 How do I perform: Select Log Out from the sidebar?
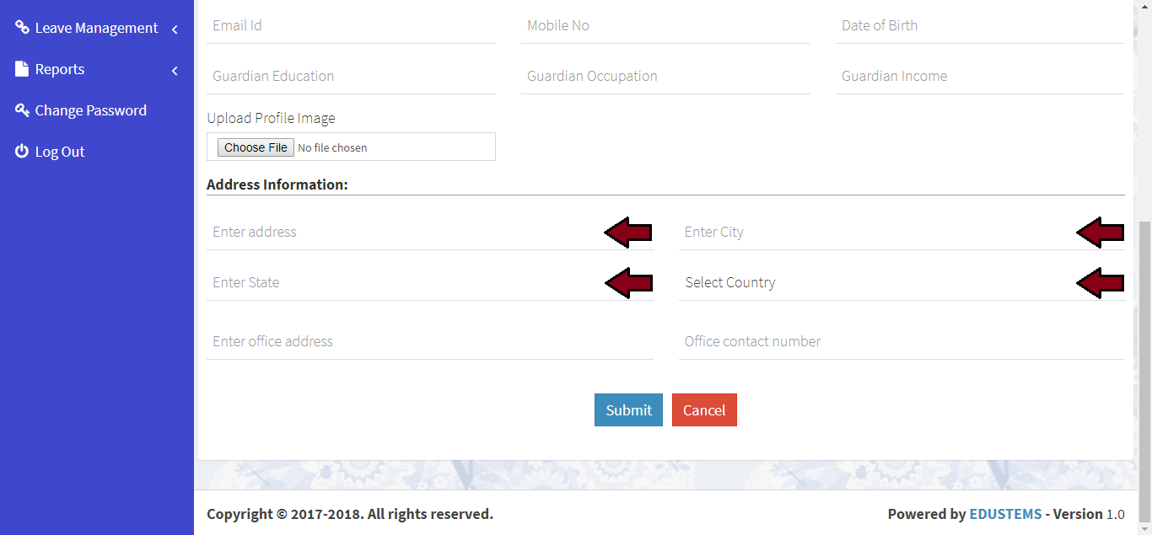click(x=60, y=152)
